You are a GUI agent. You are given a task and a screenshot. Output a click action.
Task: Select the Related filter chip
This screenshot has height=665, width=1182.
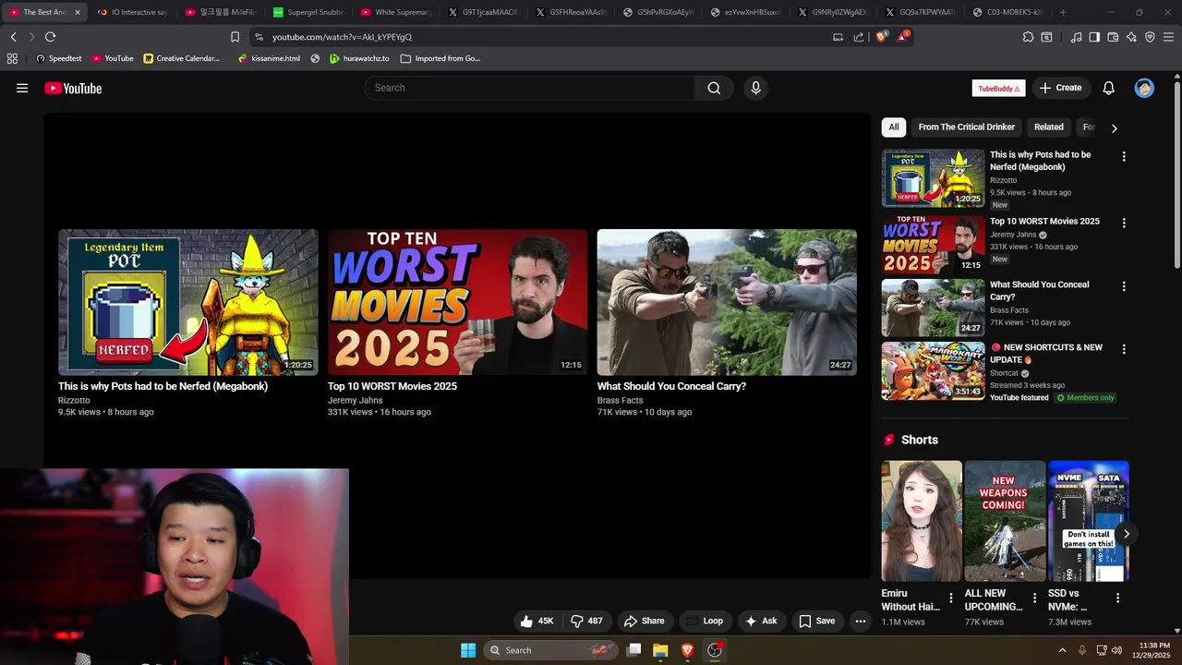1048,127
